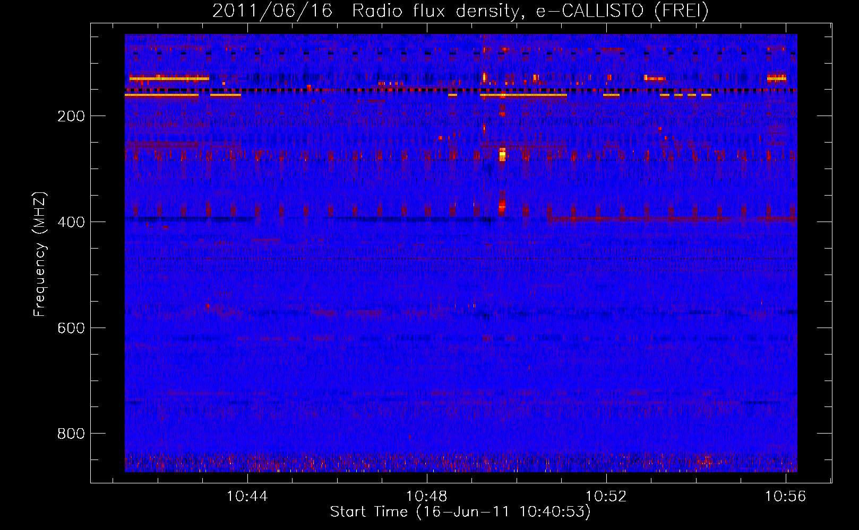Click the 800 frequency tick label
This screenshot has height=530, width=859.
tap(71, 434)
